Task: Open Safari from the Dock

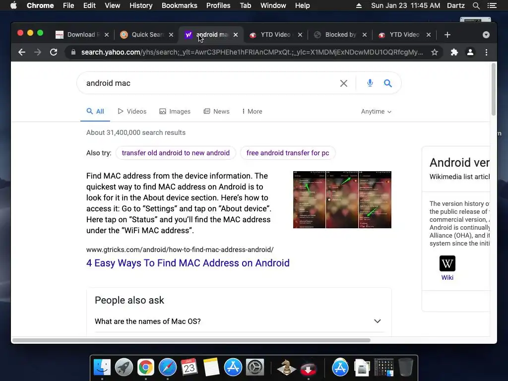Action: [x=168, y=368]
